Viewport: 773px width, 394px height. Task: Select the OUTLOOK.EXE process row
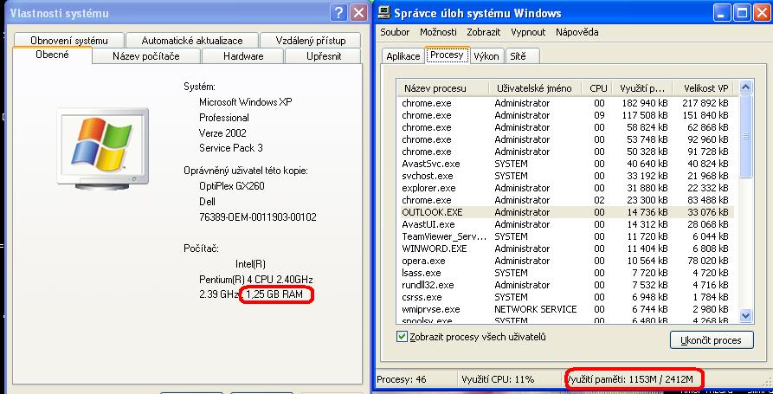(565, 212)
